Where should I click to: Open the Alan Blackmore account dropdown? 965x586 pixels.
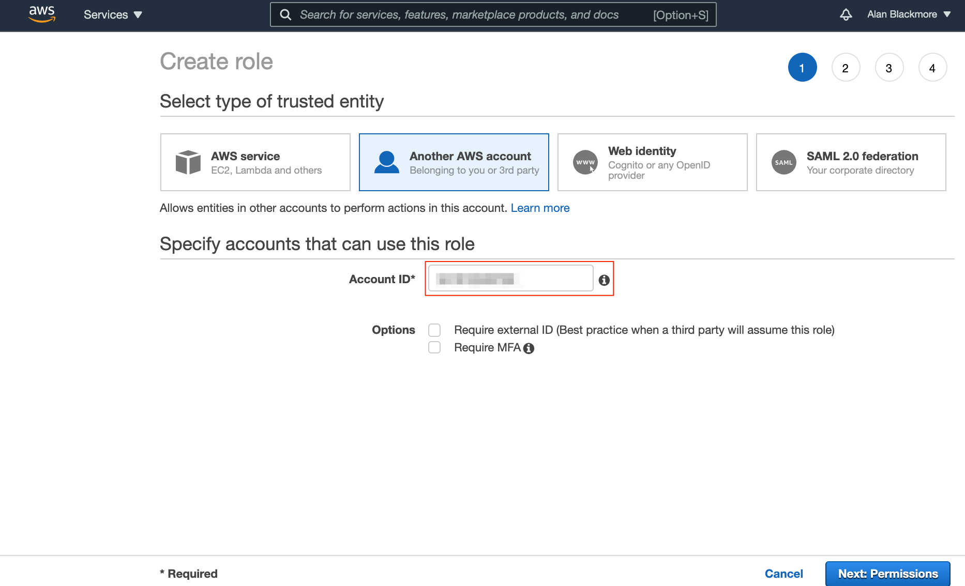(909, 14)
